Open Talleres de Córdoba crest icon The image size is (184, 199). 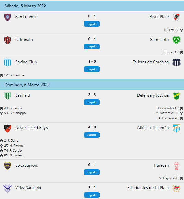click(x=176, y=62)
